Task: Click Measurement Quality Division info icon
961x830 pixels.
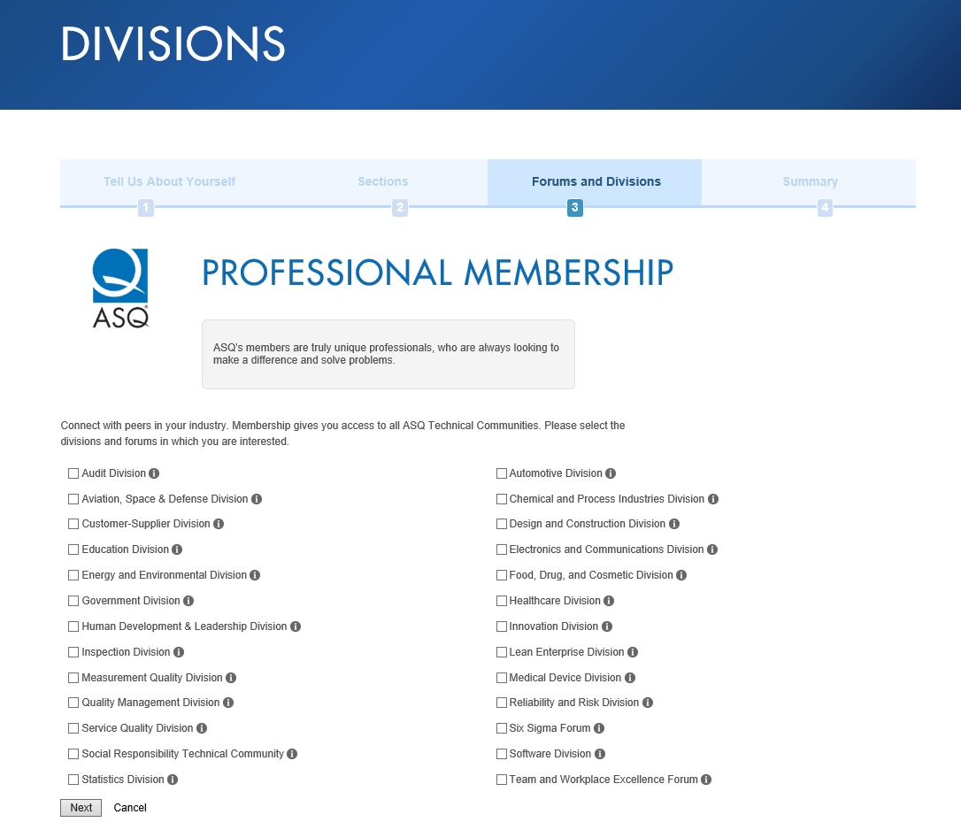Action: pos(230,678)
